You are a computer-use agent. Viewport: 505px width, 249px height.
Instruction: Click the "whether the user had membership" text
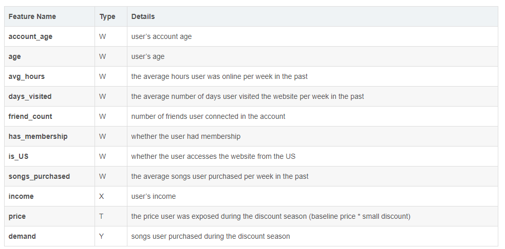point(186,136)
